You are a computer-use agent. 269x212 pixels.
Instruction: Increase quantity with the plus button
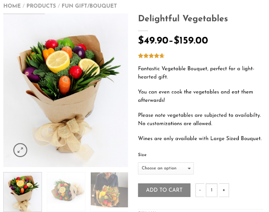pyautogui.click(x=224, y=190)
